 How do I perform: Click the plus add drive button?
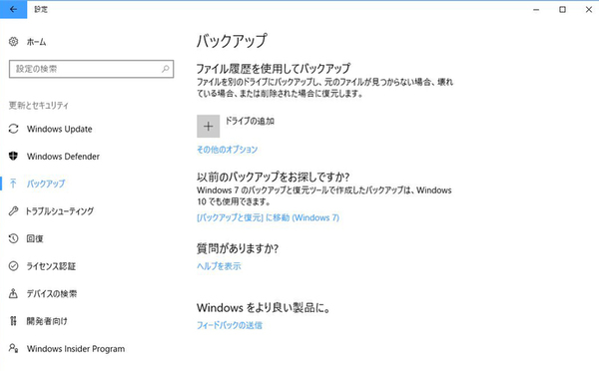(x=209, y=126)
